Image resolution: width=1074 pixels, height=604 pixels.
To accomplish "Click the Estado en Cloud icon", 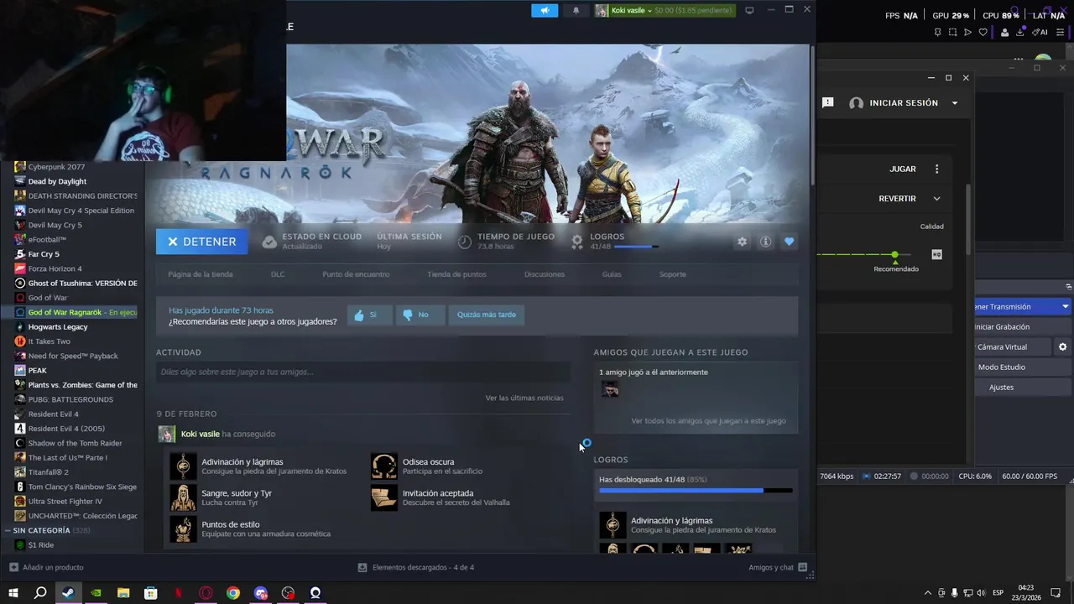I will (269, 242).
